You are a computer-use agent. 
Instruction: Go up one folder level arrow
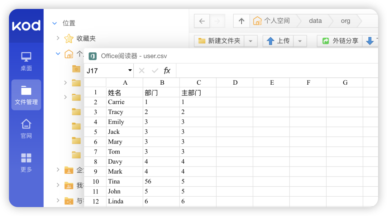(x=242, y=21)
